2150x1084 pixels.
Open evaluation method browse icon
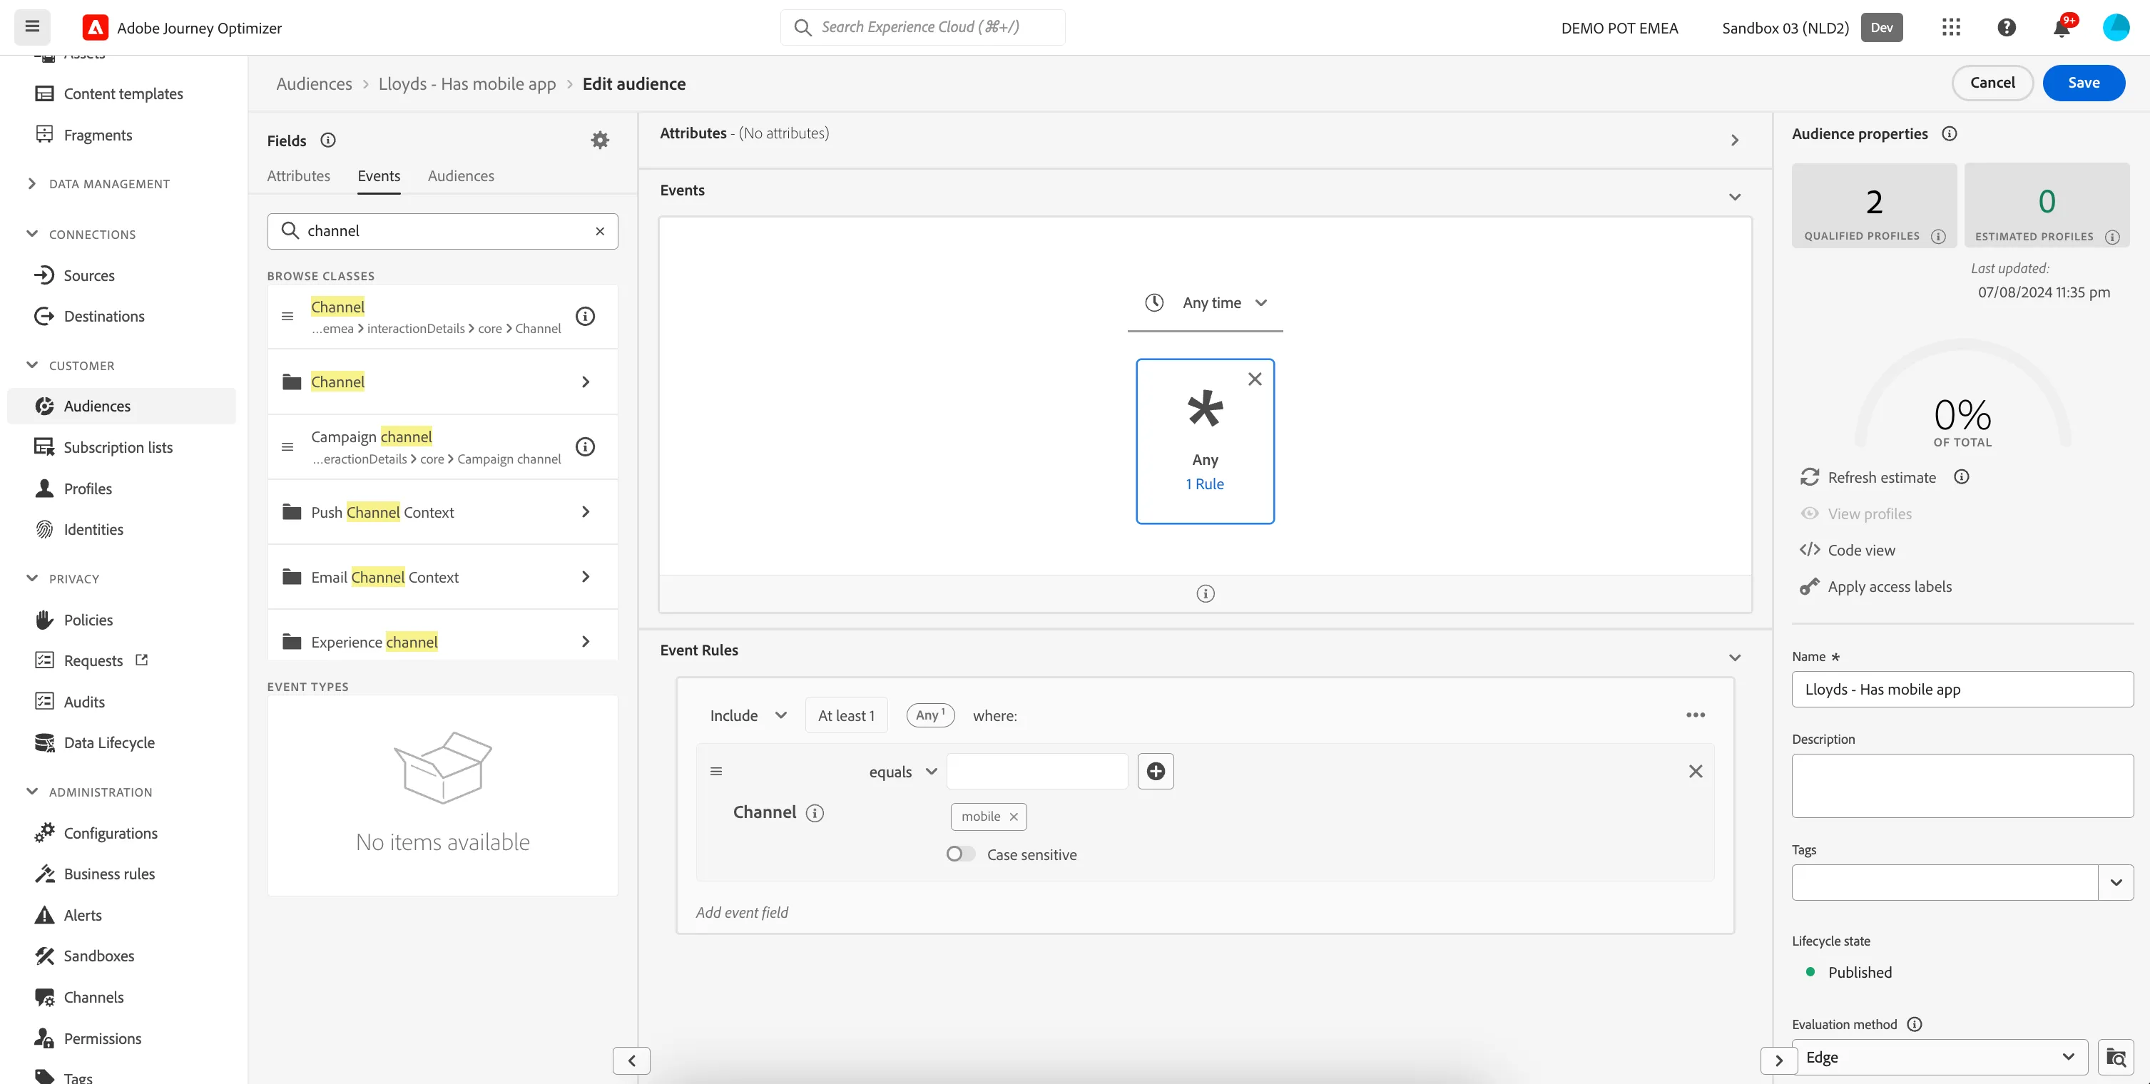coord(2115,1058)
